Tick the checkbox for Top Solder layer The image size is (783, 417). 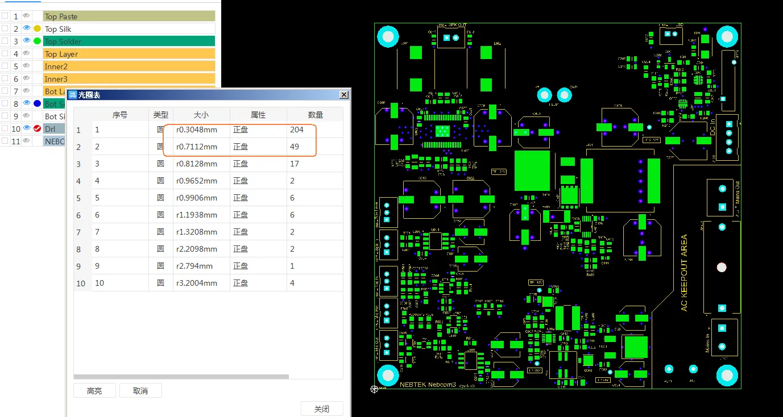point(5,41)
